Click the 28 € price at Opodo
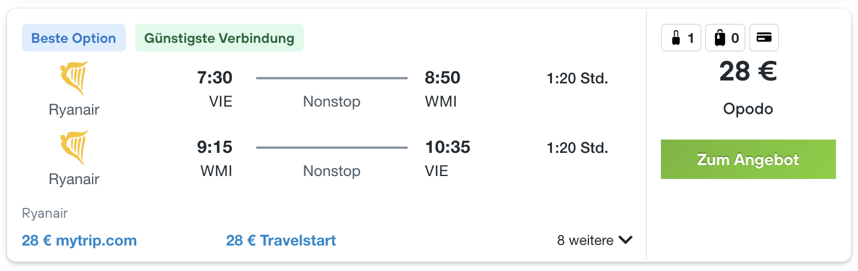This screenshot has height=271, width=858. (748, 72)
